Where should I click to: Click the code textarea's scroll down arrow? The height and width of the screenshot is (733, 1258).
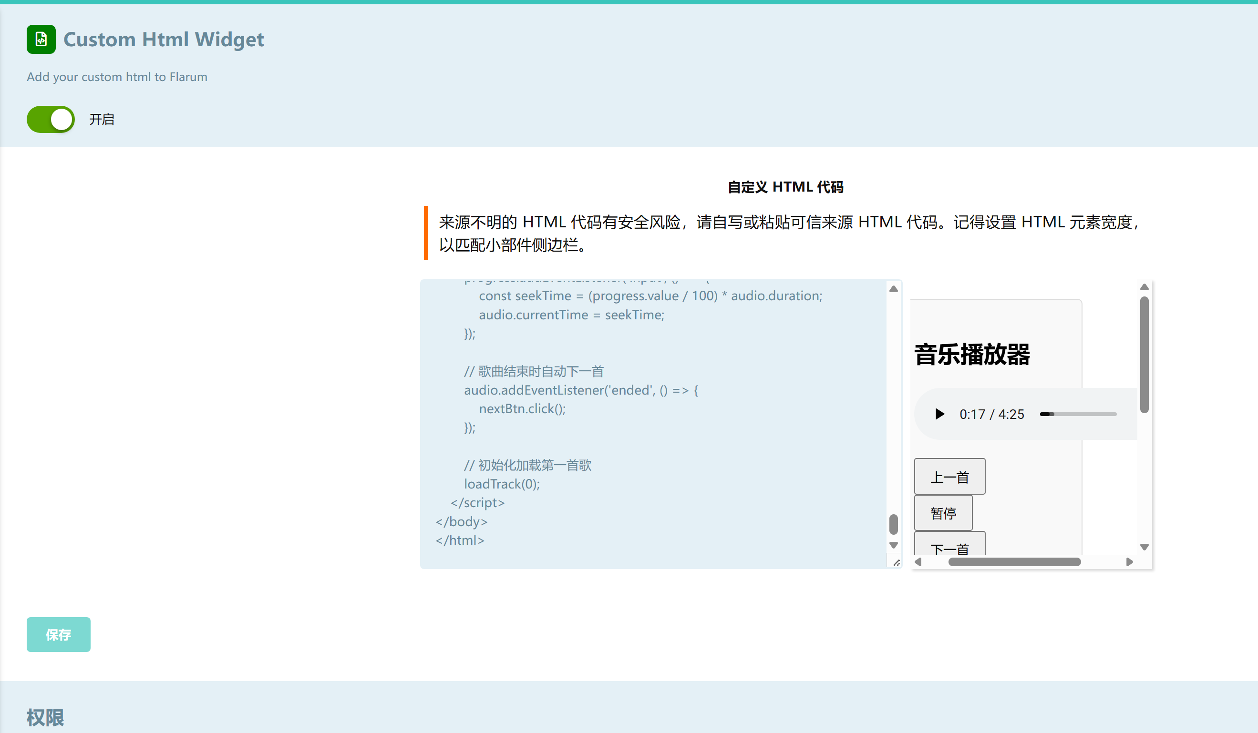[894, 545]
